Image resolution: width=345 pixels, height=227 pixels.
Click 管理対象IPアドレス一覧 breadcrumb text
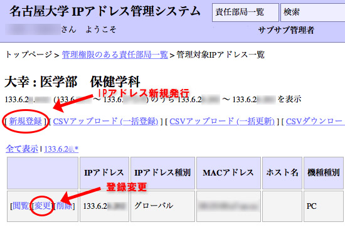[220, 55]
